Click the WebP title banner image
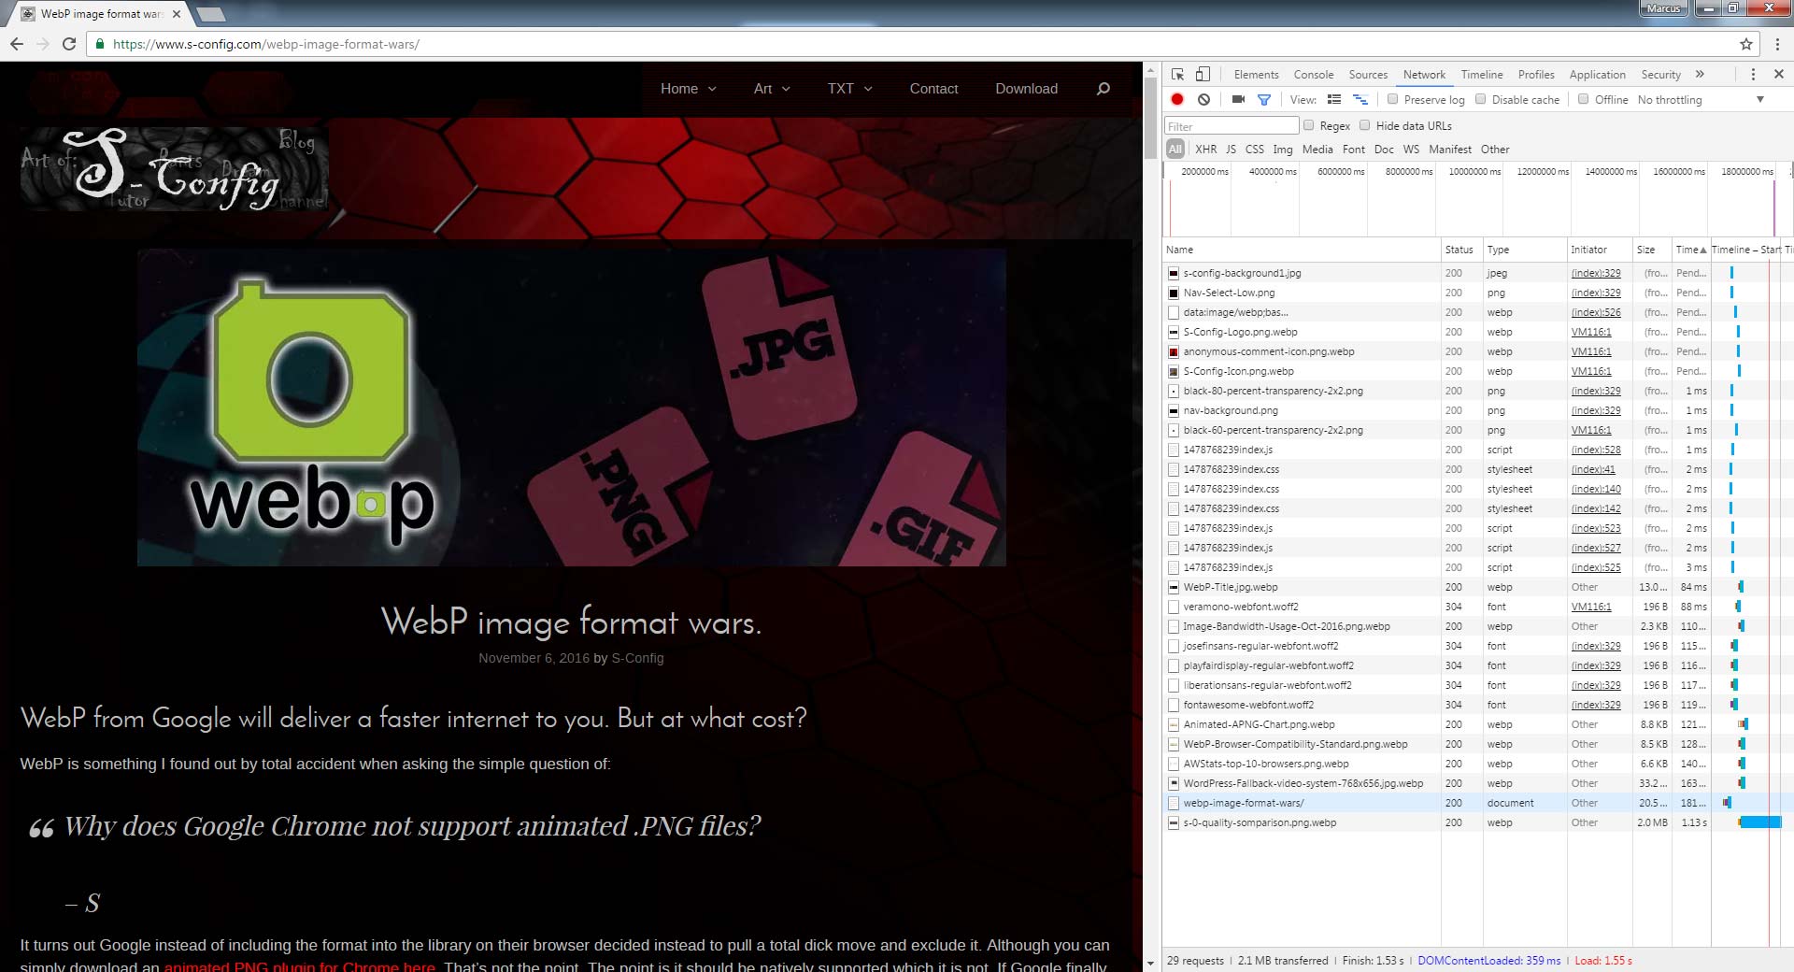 click(x=572, y=407)
